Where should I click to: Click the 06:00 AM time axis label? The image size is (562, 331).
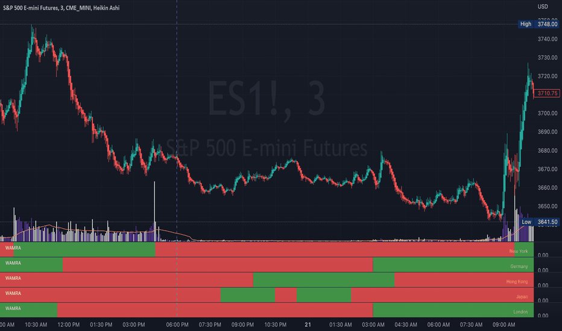438,324
